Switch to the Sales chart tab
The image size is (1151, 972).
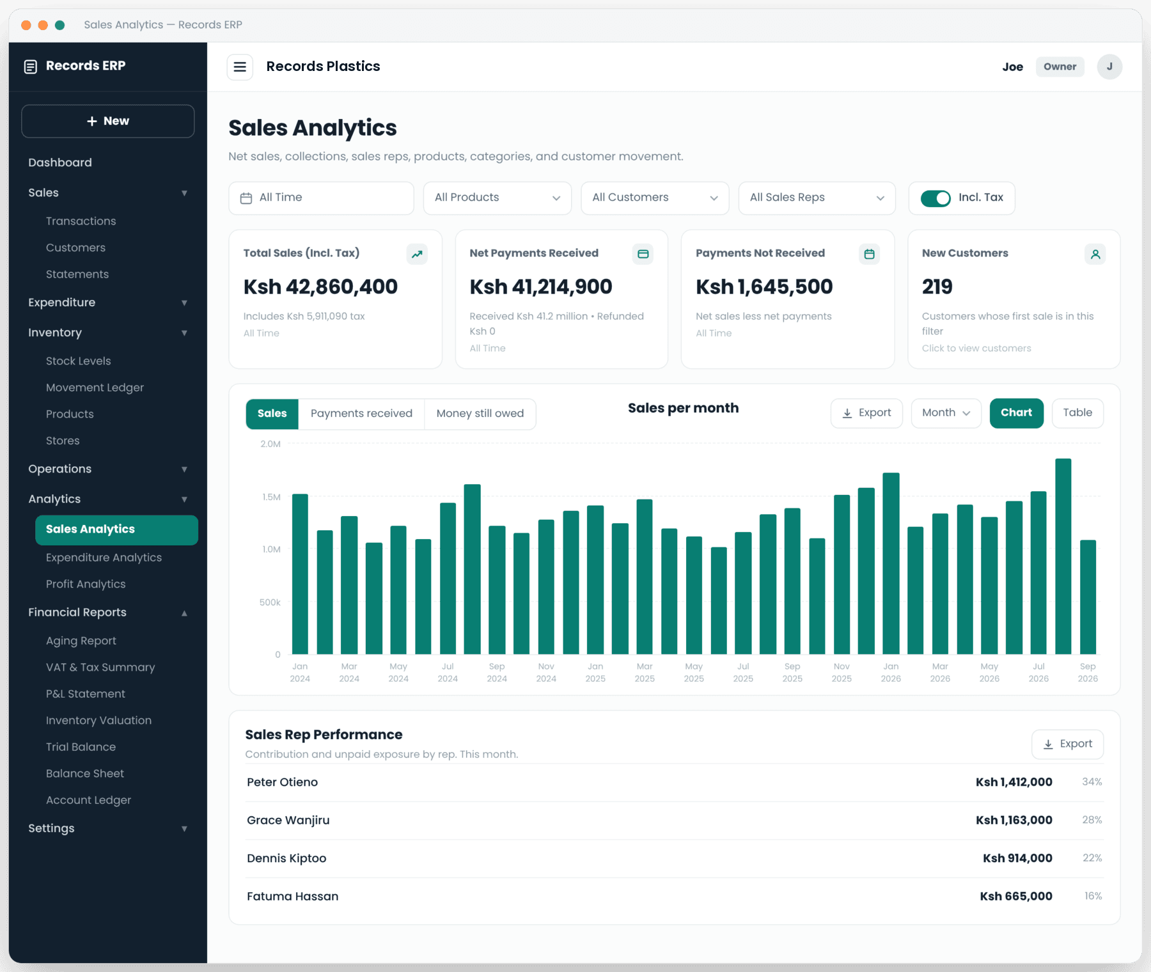pos(272,414)
